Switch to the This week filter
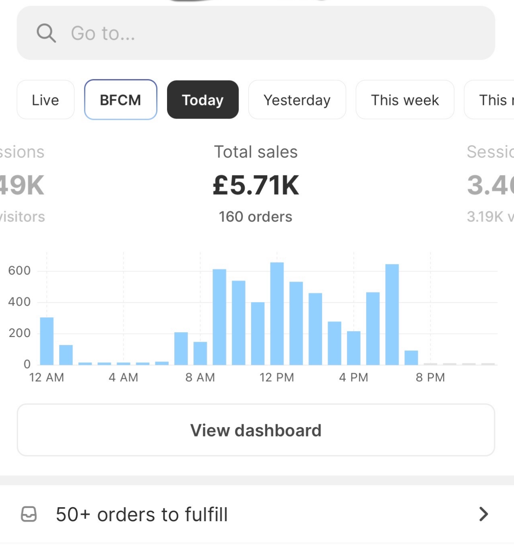Viewport: 514px width, 549px height. pyautogui.click(x=405, y=100)
